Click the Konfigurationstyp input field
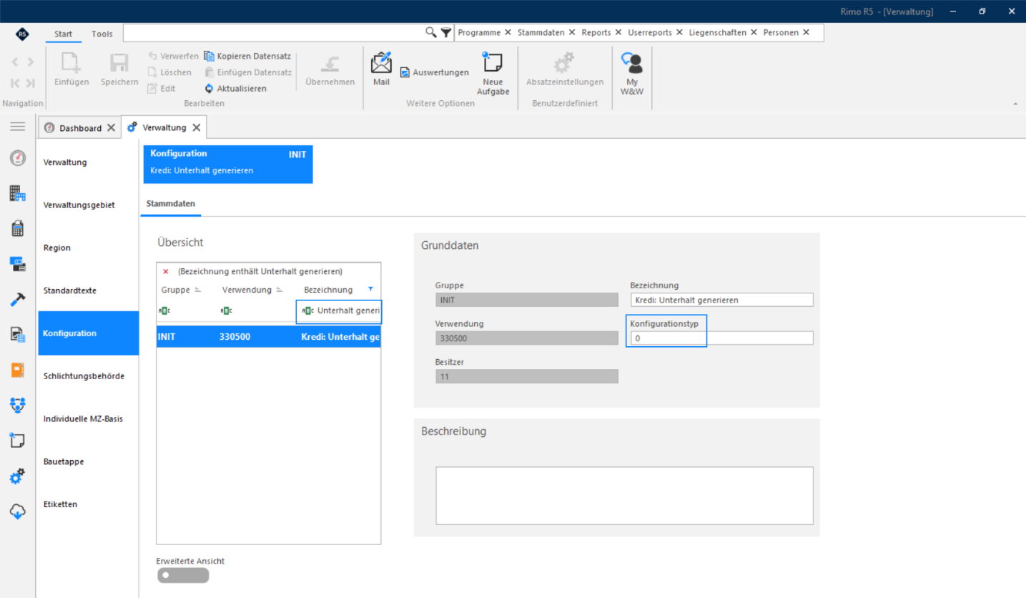 pos(721,338)
